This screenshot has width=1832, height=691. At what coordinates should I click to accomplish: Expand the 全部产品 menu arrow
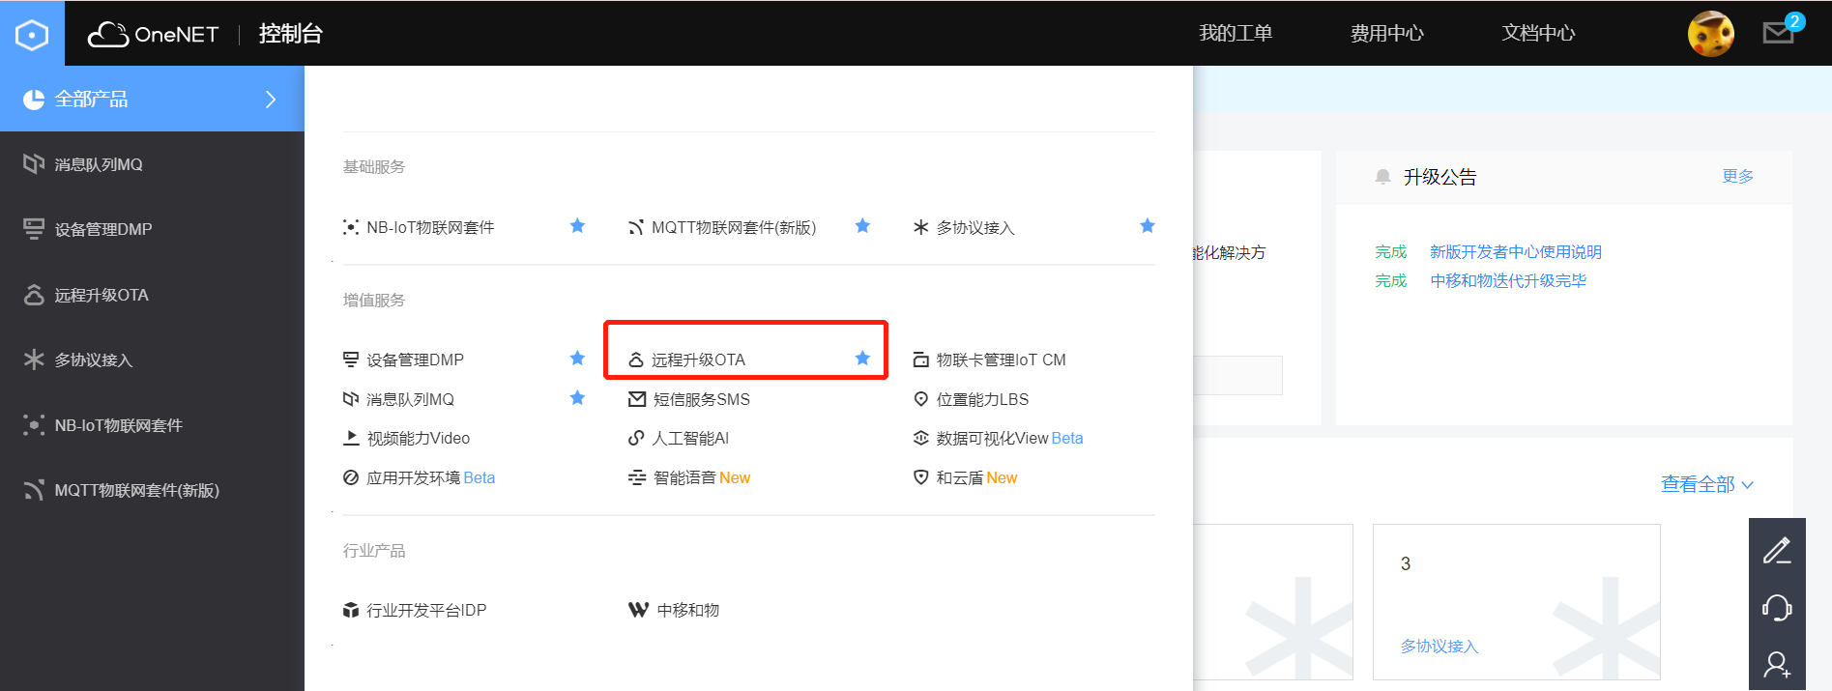pyautogui.click(x=271, y=99)
